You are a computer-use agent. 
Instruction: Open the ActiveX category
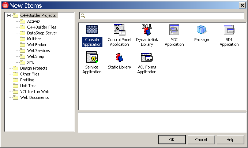tap(34, 21)
